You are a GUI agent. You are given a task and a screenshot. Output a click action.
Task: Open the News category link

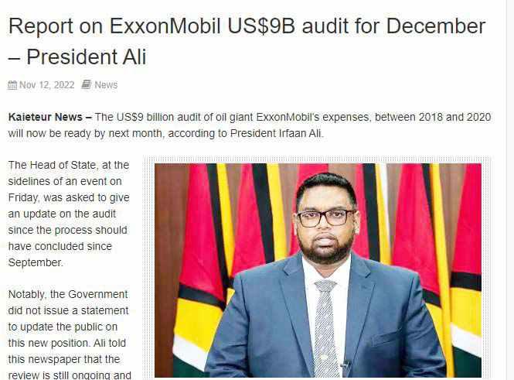[x=106, y=85]
